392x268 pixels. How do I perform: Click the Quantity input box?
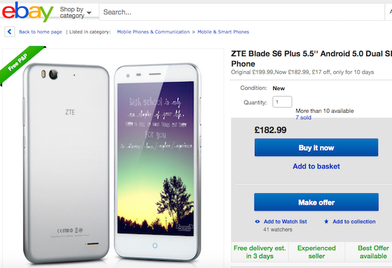(x=283, y=102)
